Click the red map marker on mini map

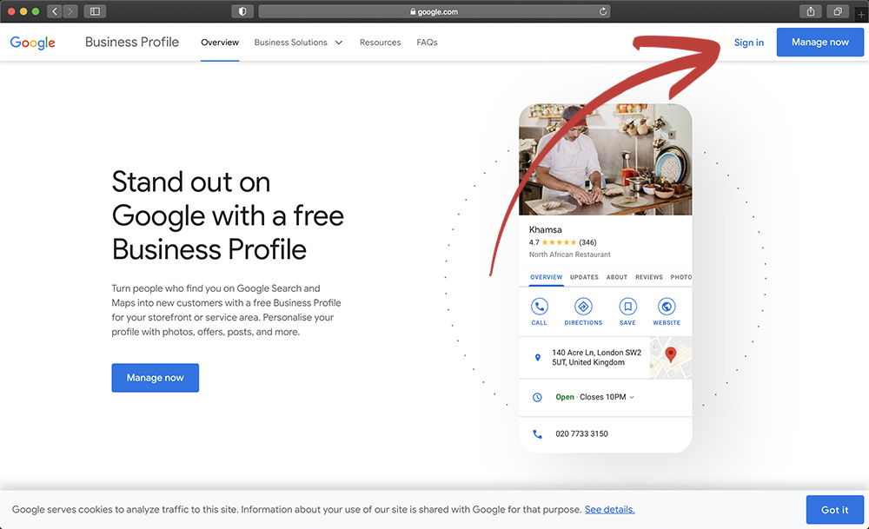click(671, 354)
